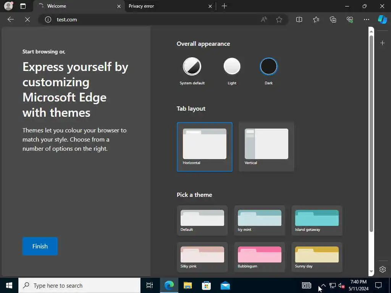Screen dimensions: 391x293
Task: Choose Horizontal tab layout
Action: click(205, 147)
